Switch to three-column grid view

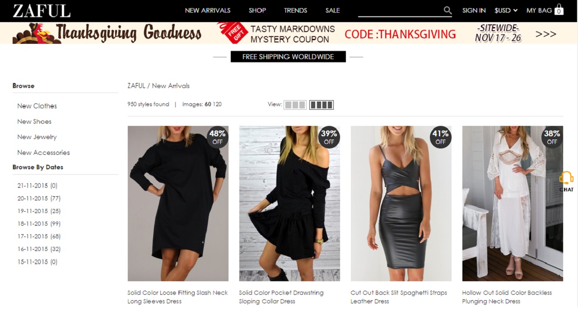tap(295, 105)
